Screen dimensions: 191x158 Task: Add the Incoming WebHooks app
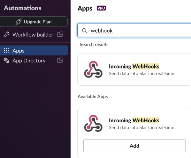click(134, 146)
